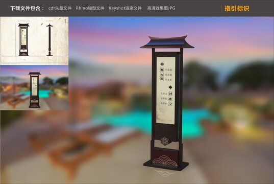Screen dimensions: 274x184
Task: Click the 'Rhino模型文件' label
Action: pos(90,8)
